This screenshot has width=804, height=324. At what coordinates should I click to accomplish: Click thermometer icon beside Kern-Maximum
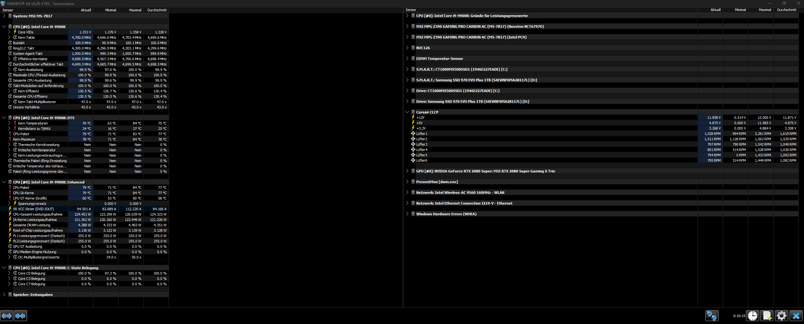coord(10,139)
